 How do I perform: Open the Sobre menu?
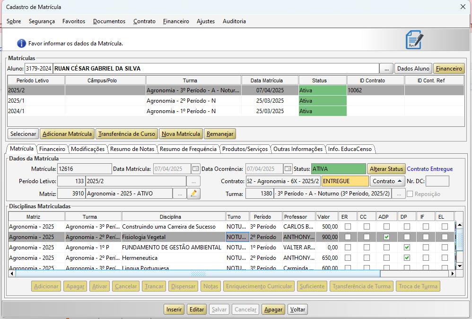(x=14, y=21)
